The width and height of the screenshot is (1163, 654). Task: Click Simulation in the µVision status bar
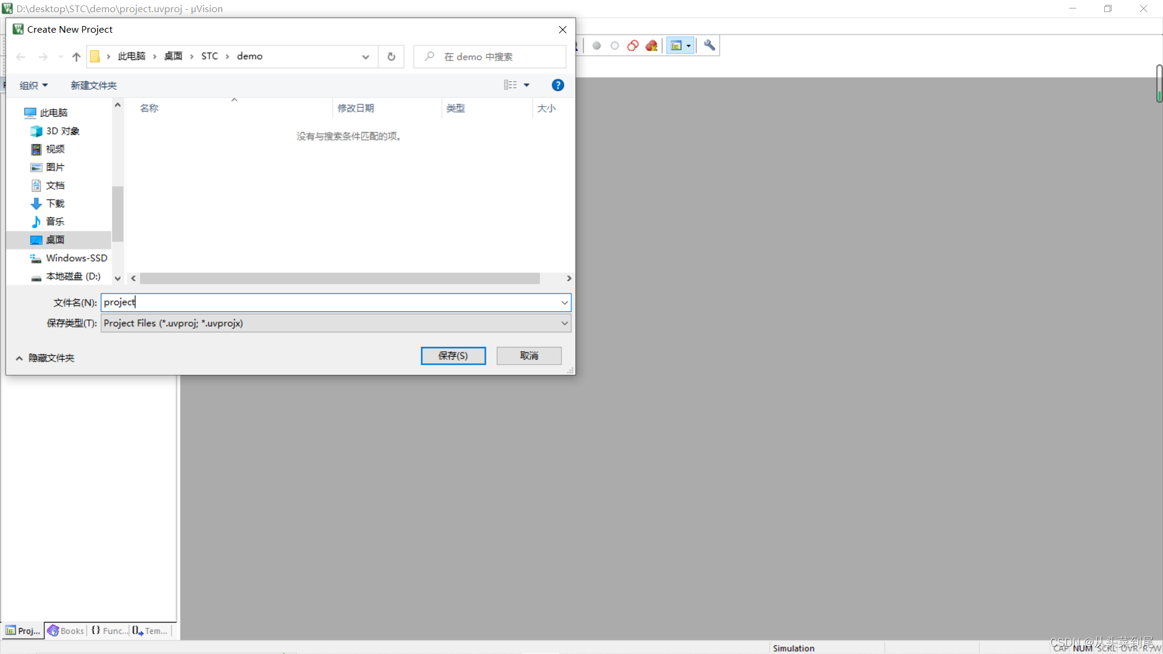(794, 648)
